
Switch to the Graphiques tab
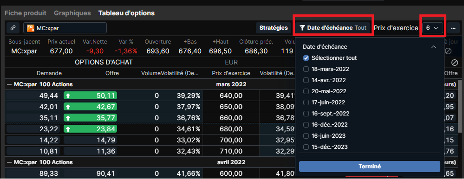[72, 13]
